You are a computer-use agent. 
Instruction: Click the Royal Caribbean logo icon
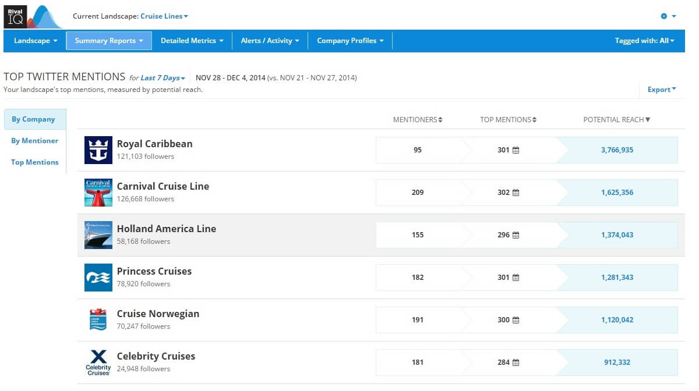coord(98,150)
